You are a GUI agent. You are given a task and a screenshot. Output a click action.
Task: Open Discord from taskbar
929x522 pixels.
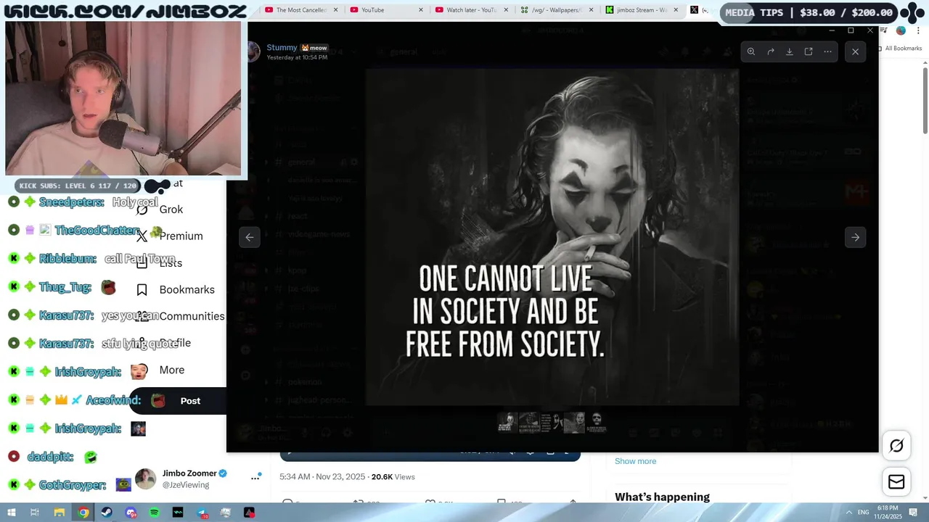131,513
